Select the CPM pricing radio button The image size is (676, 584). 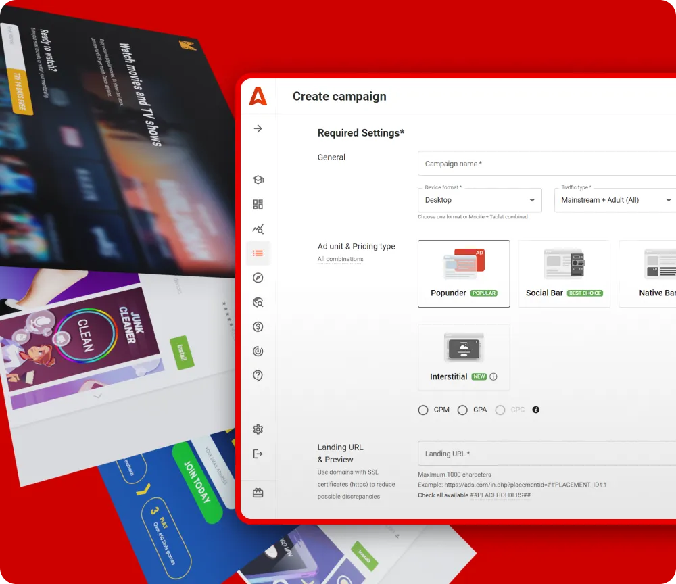[423, 410]
